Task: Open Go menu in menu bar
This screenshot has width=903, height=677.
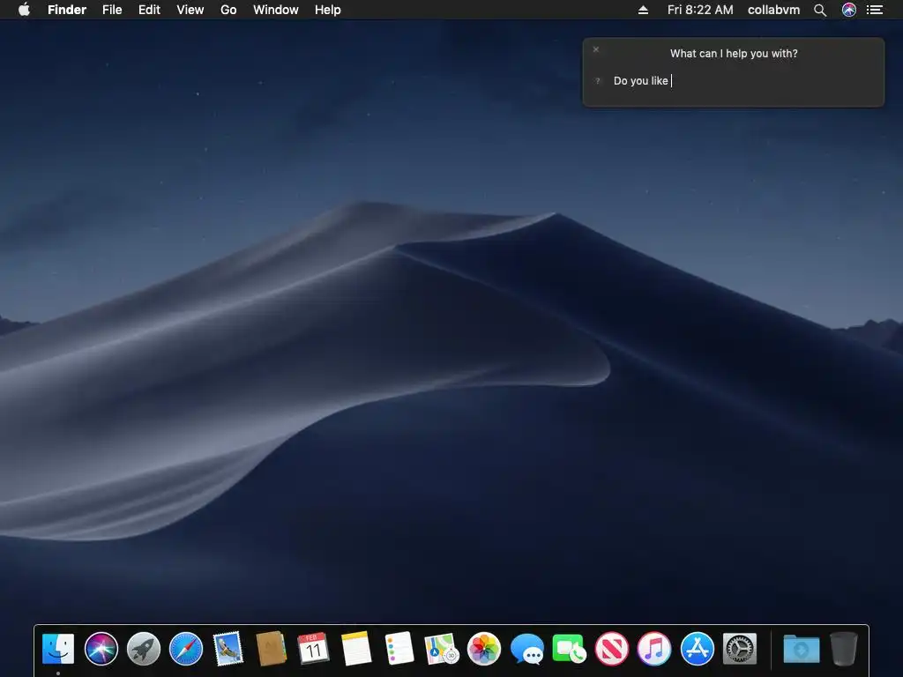Action: pyautogui.click(x=228, y=10)
